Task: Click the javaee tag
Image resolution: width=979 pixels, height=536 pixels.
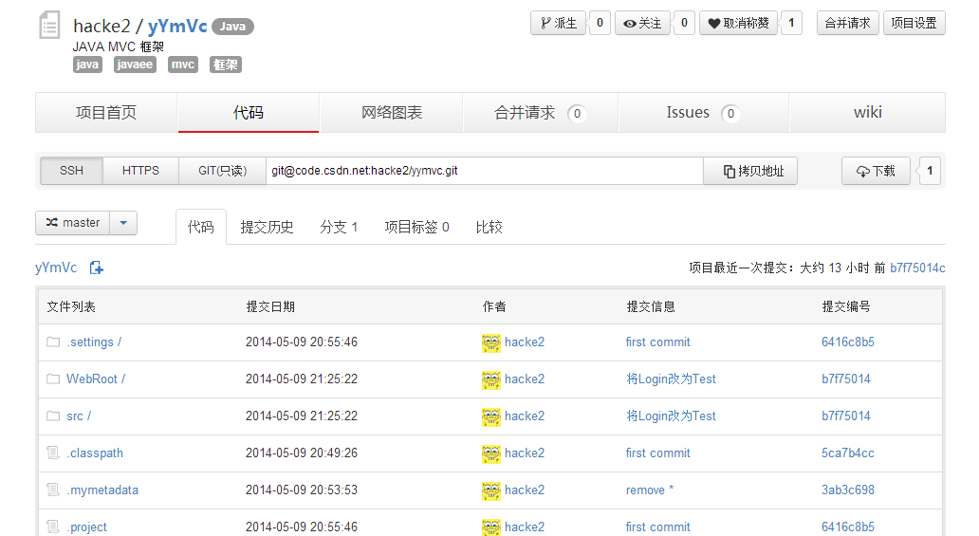Action: 135,65
